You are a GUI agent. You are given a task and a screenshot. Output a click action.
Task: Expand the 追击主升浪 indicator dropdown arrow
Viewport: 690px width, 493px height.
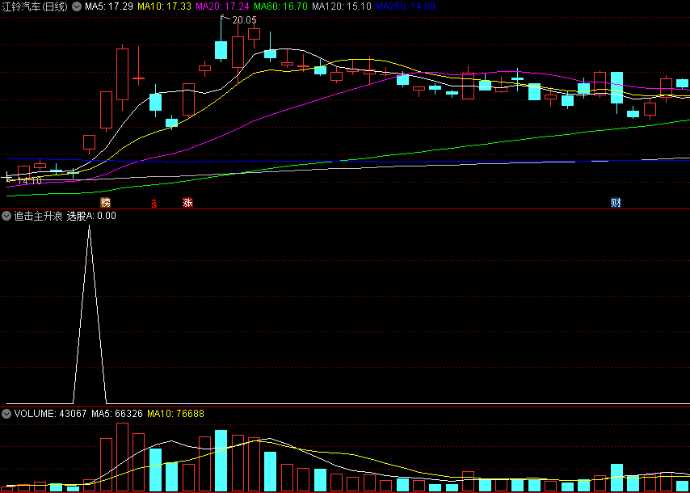pyautogui.click(x=6, y=216)
